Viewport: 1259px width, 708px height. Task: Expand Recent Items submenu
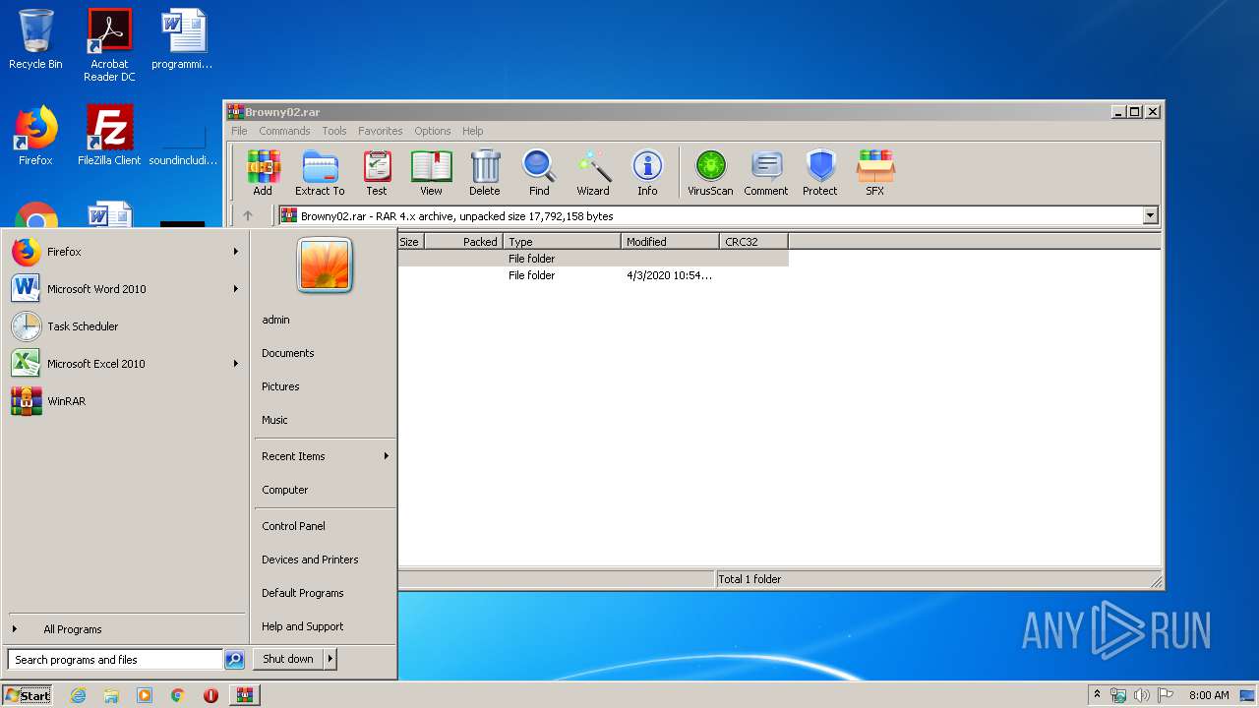point(325,456)
